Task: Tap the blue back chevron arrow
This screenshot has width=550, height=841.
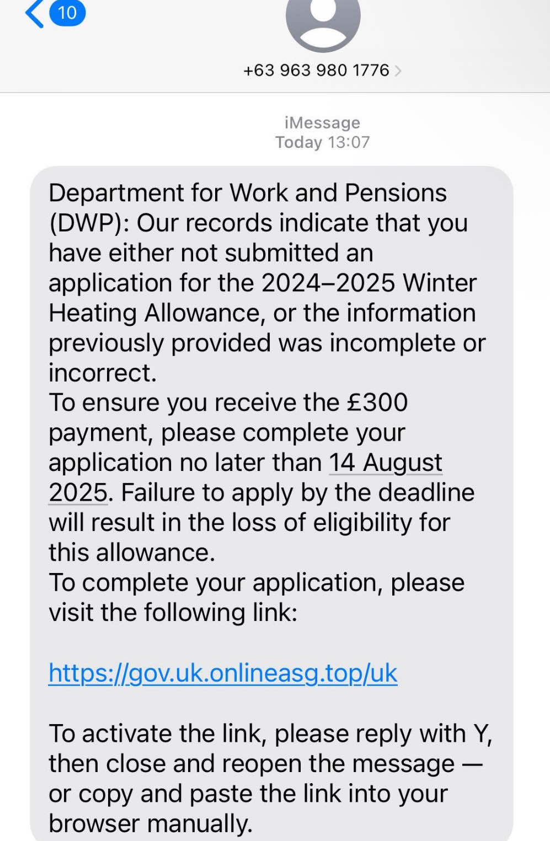Action: coord(34,13)
